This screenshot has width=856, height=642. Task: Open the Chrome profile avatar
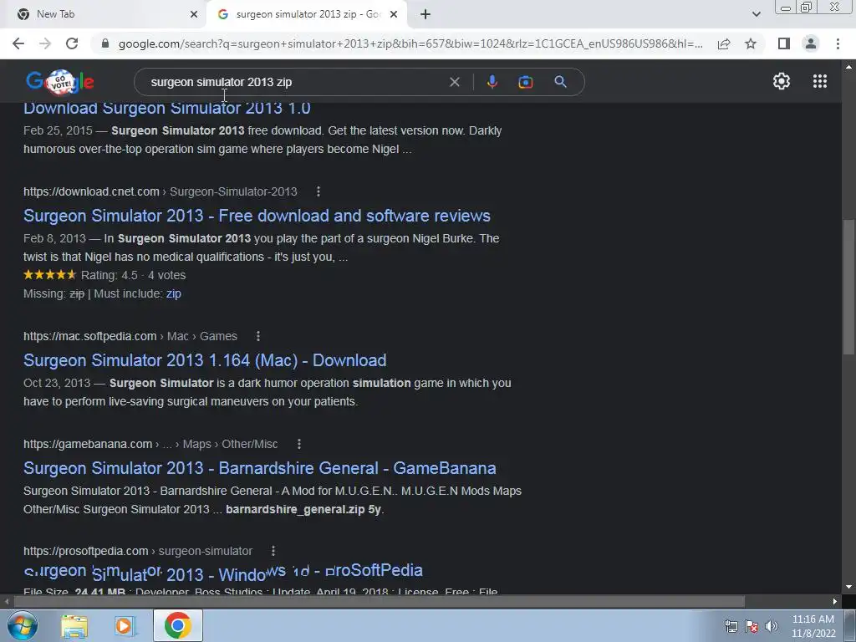tap(811, 43)
